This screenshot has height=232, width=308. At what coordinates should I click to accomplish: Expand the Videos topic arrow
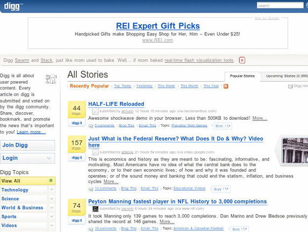coord(52,226)
